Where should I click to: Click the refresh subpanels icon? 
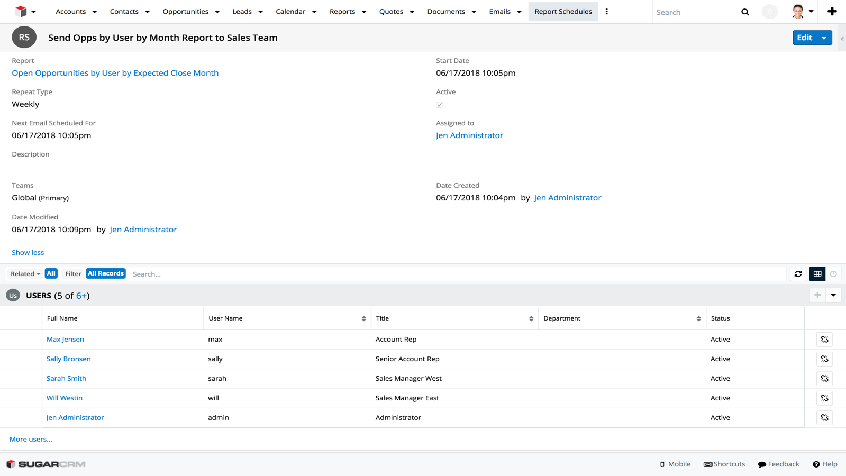798,274
